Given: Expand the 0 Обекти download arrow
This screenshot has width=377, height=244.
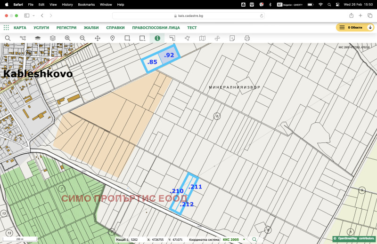Looking at the screenshot, I should pyautogui.click(x=370, y=28).
